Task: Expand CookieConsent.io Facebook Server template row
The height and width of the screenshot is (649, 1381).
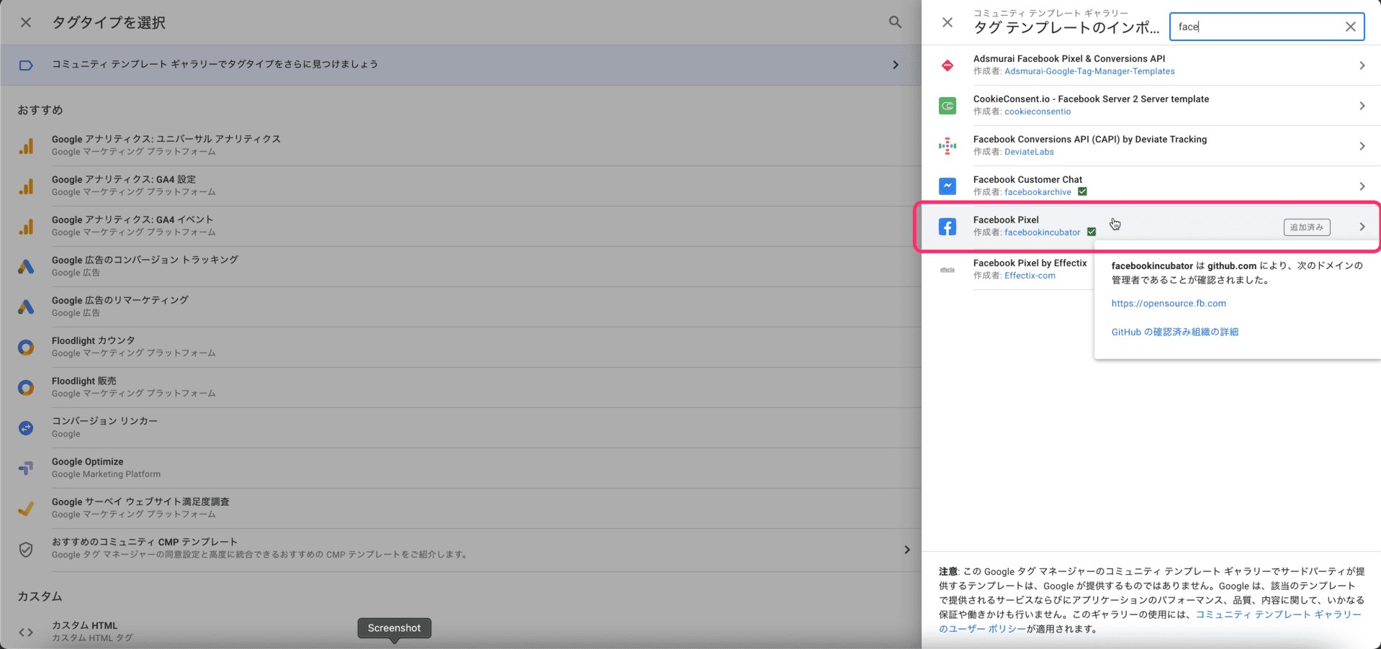Action: click(x=1362, y=106)
